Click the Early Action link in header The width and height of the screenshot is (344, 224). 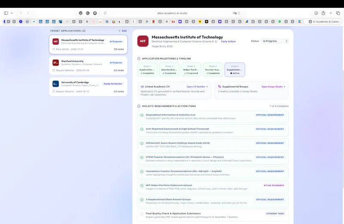pos(228,41)
